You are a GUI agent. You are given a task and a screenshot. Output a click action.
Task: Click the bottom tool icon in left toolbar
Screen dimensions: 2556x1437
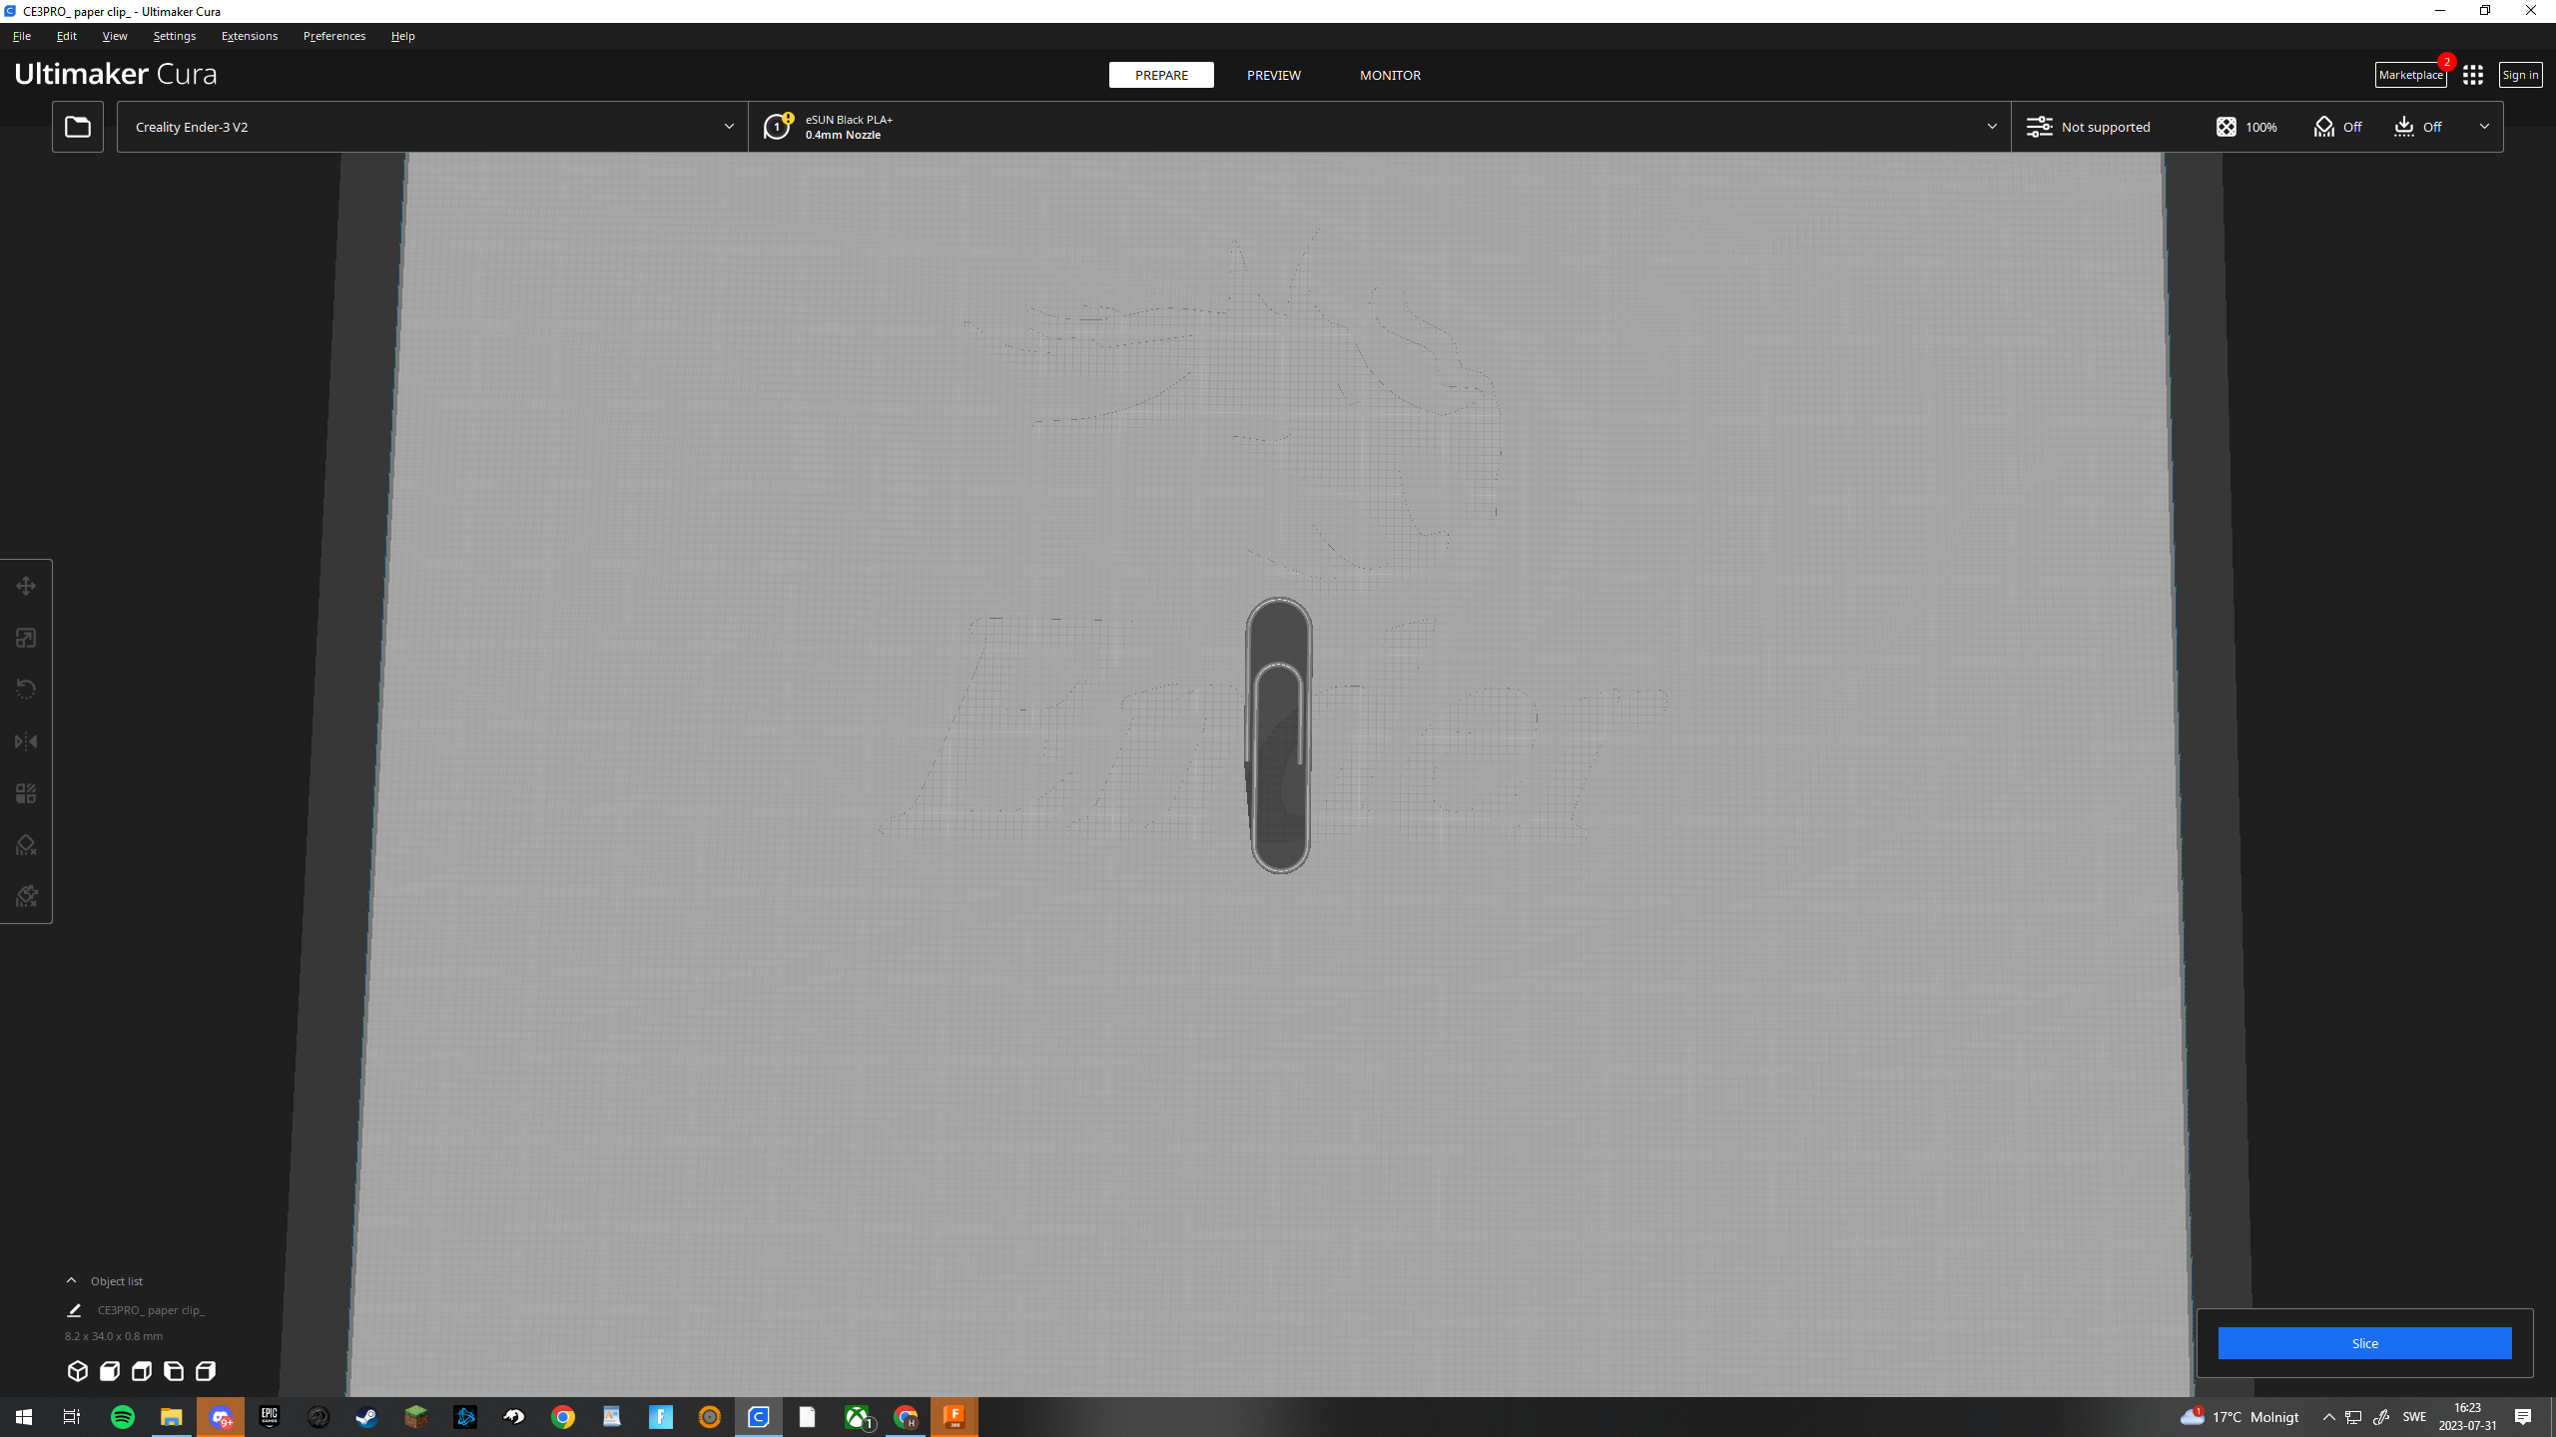pyautogui.click(x=26, y=896)
